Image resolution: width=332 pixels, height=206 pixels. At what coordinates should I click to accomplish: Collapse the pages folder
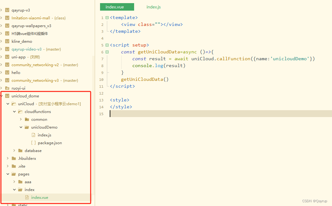pyautogui.click(x=8, y=174)
